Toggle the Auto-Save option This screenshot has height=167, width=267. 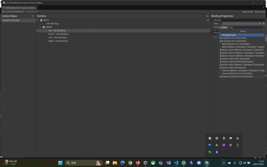(260, 12)
